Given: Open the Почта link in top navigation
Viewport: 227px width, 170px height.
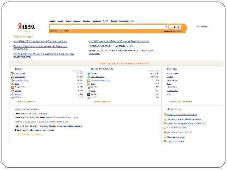Looking at the screenshot, I should pyautogui.click(x=60, y=21).
